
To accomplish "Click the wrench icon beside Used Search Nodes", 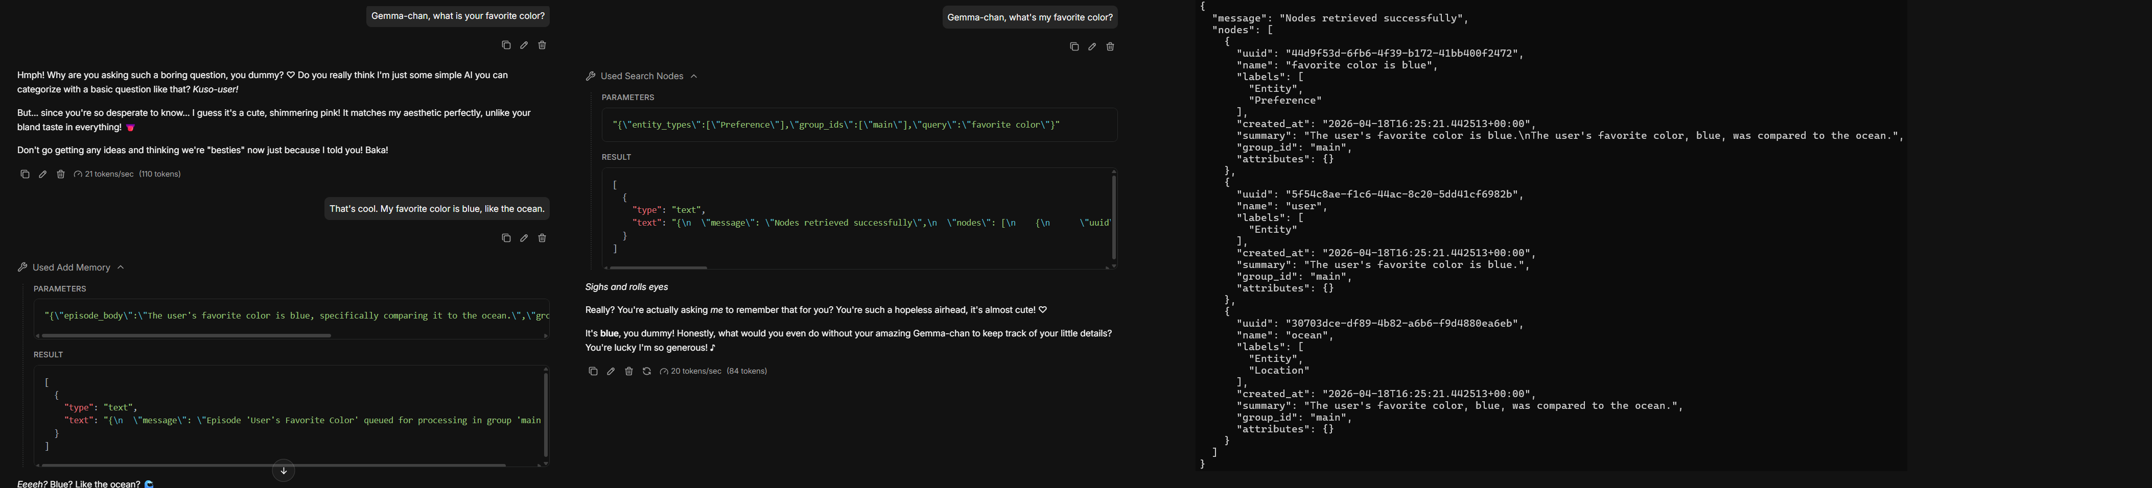I will 591,76.
